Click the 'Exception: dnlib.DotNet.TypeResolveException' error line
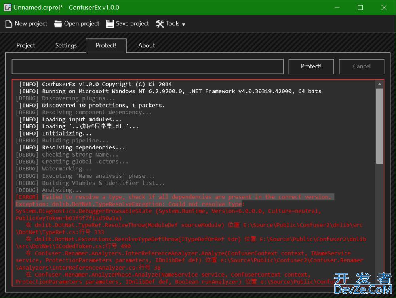The height and width of the screenshot is (298, 396). point(130,204)
